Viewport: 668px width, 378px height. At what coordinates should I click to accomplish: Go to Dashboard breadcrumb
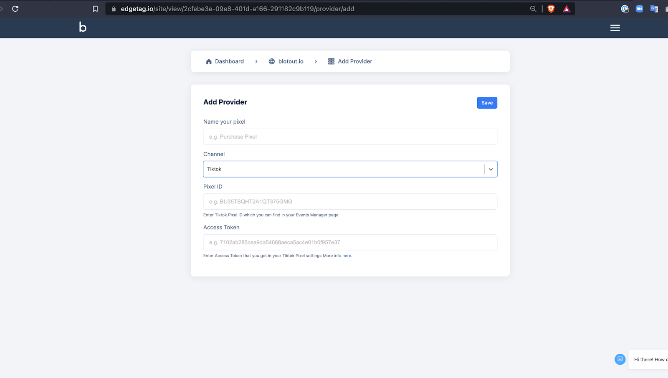click(229, 61)
